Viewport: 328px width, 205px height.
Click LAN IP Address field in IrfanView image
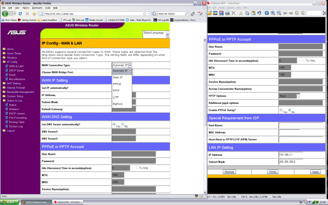click(x=291, y=155)
